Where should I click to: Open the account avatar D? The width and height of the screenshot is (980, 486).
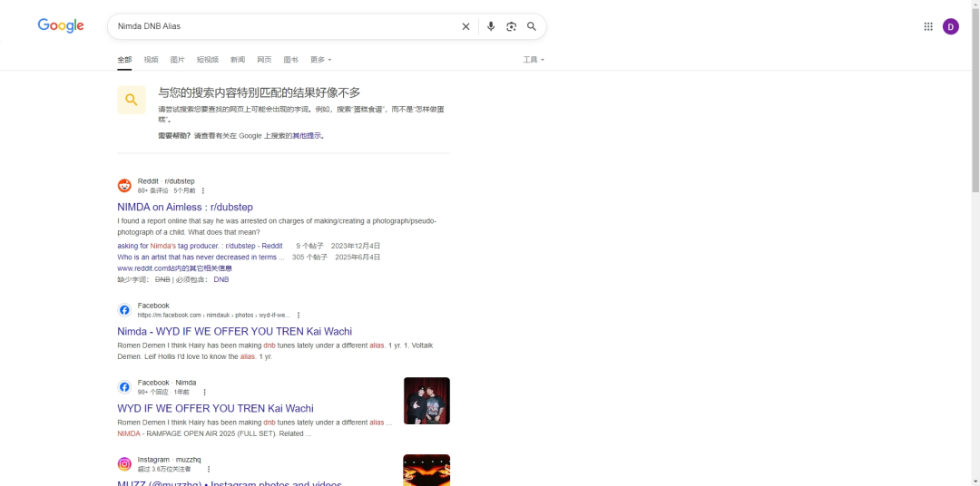click(951, 26)
